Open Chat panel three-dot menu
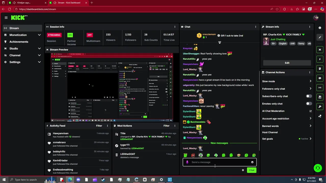This screenshot has height=183, width=326. click(x=256, y=27)
